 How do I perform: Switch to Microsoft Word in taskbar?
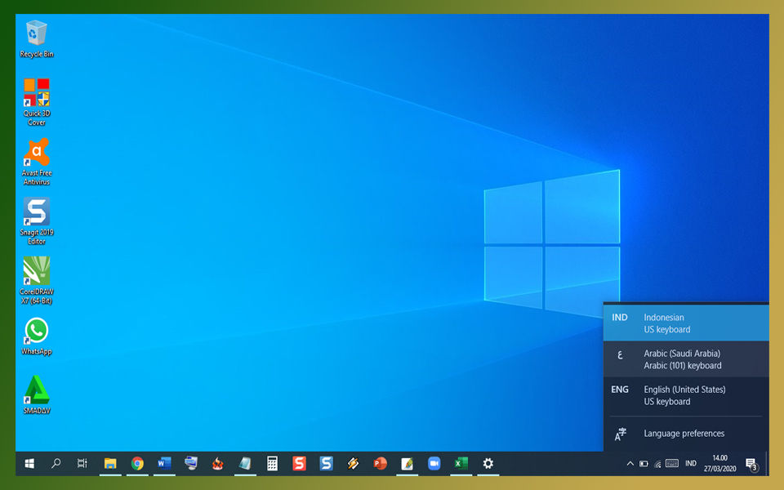pyautogui.click(x=164, y=464)
